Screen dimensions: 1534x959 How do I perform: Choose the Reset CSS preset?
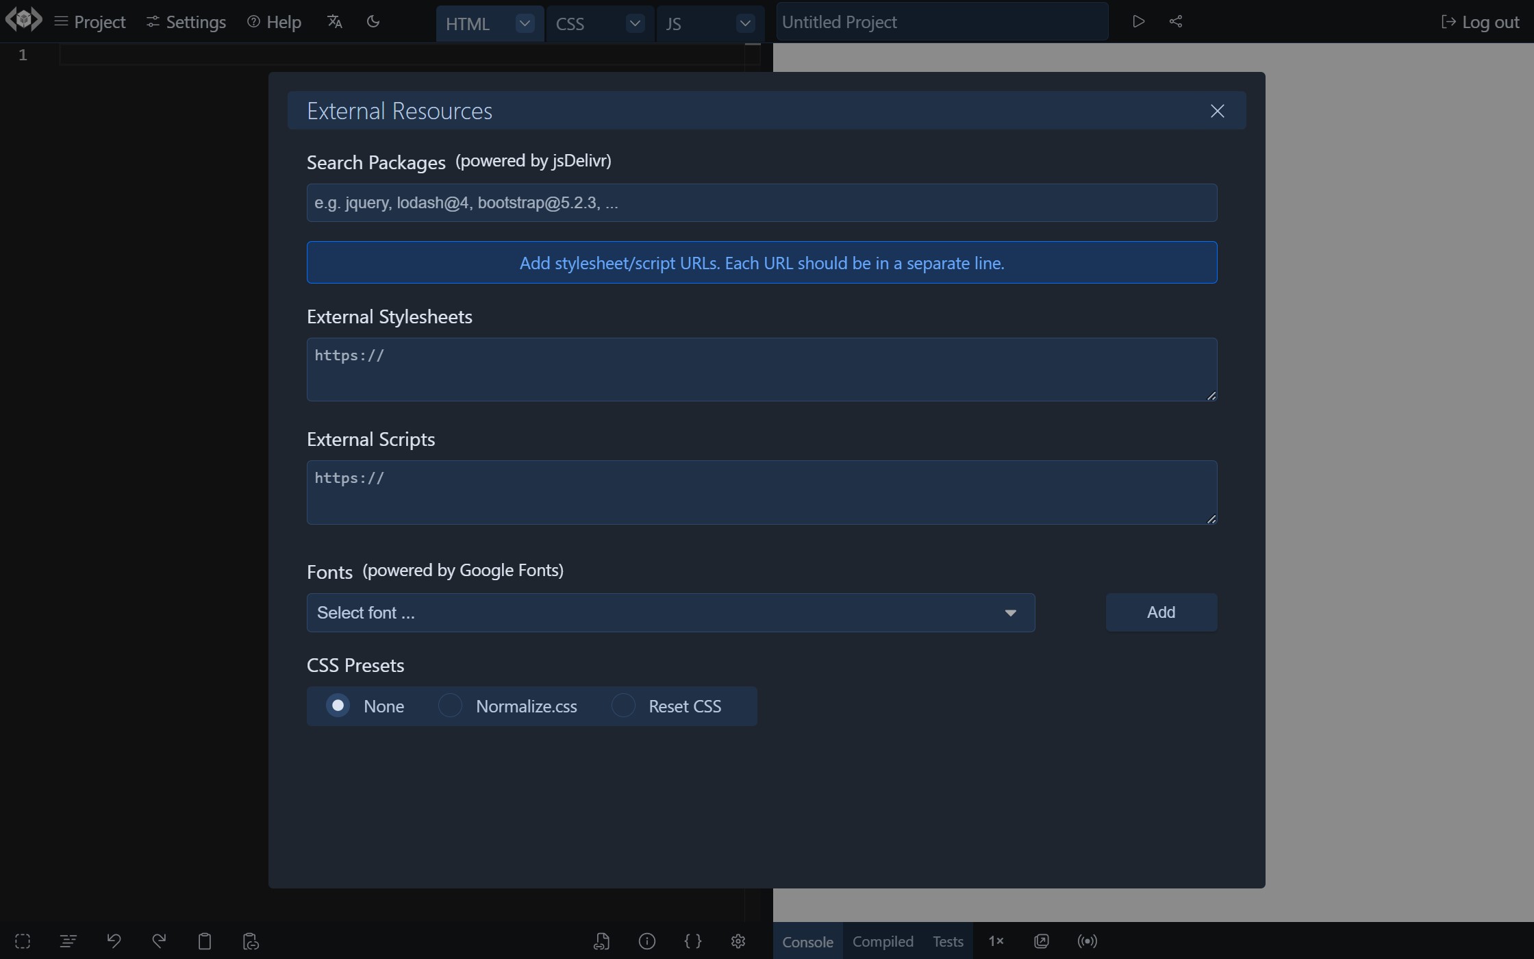click(x=623, y=706)
